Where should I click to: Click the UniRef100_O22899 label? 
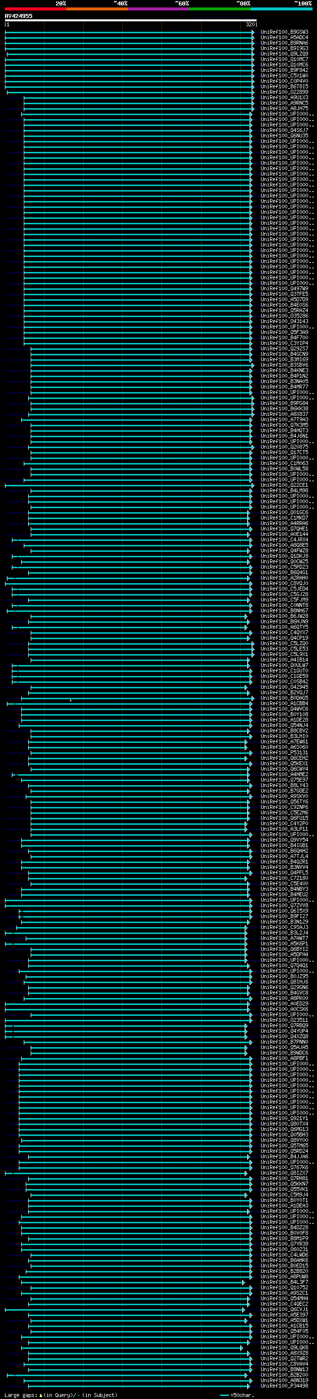[x=284, y=92]
